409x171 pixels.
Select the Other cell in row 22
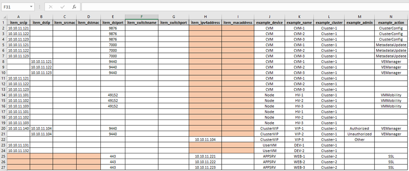[360, 139]
